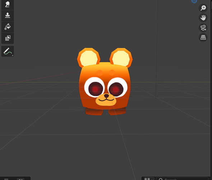
Task: Click the Zoom view magnifier icon
Action: pyautogui.click(x=203, y=8)
